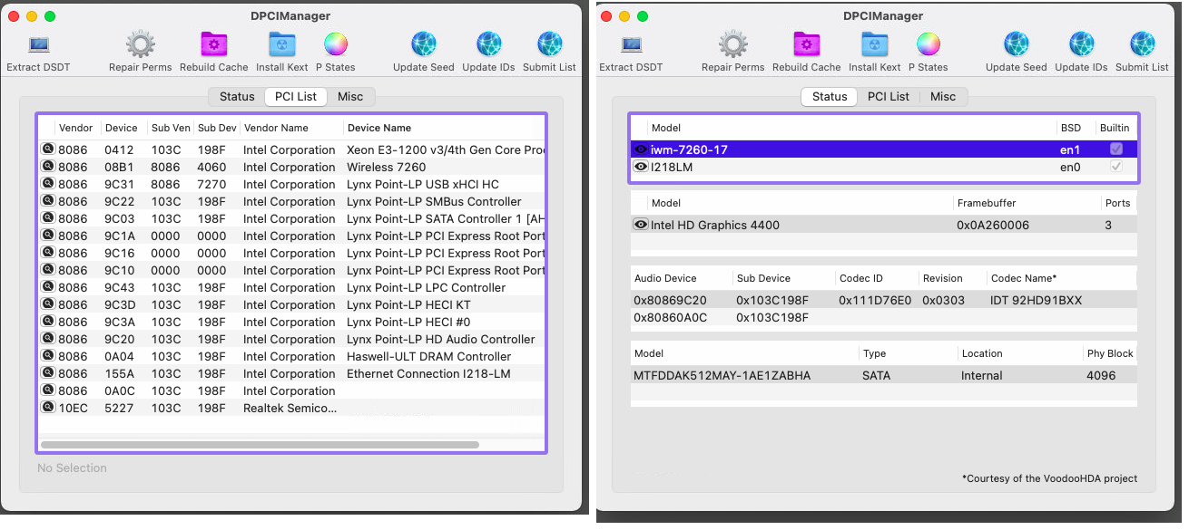
Task: Click Extract DSDT icon in left window
Action: tap(38, 44)
